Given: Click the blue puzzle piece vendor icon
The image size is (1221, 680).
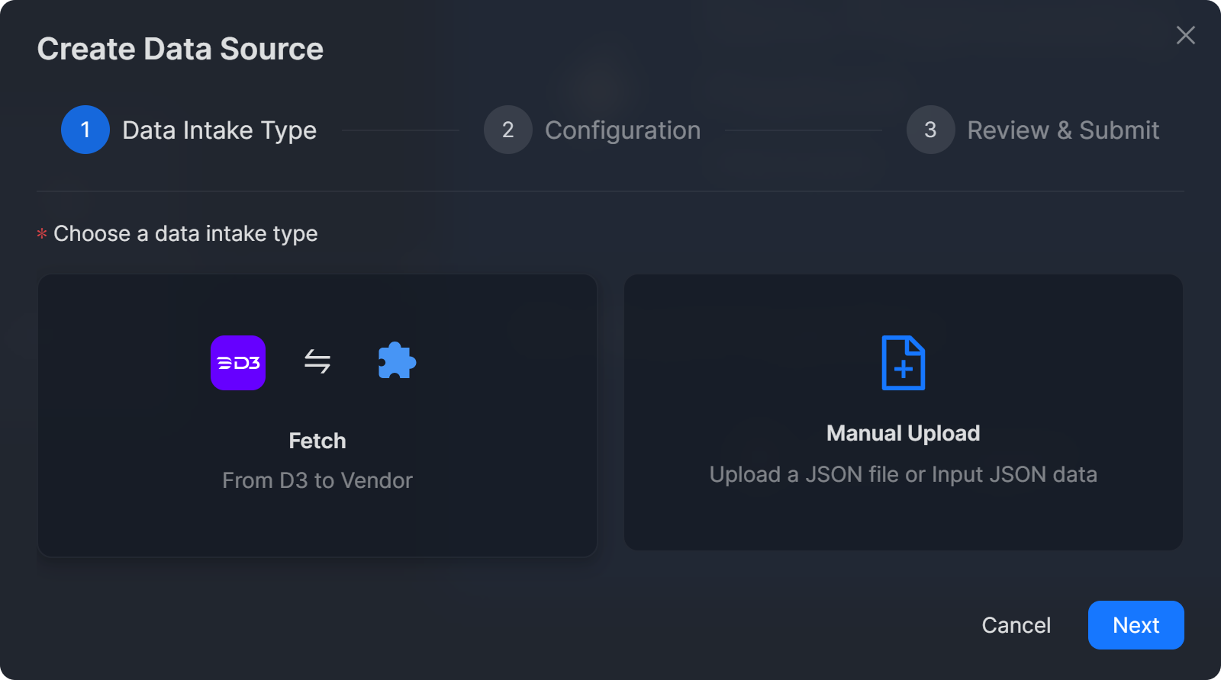Looking at the screenshot, I should click(x=397, y=361).
